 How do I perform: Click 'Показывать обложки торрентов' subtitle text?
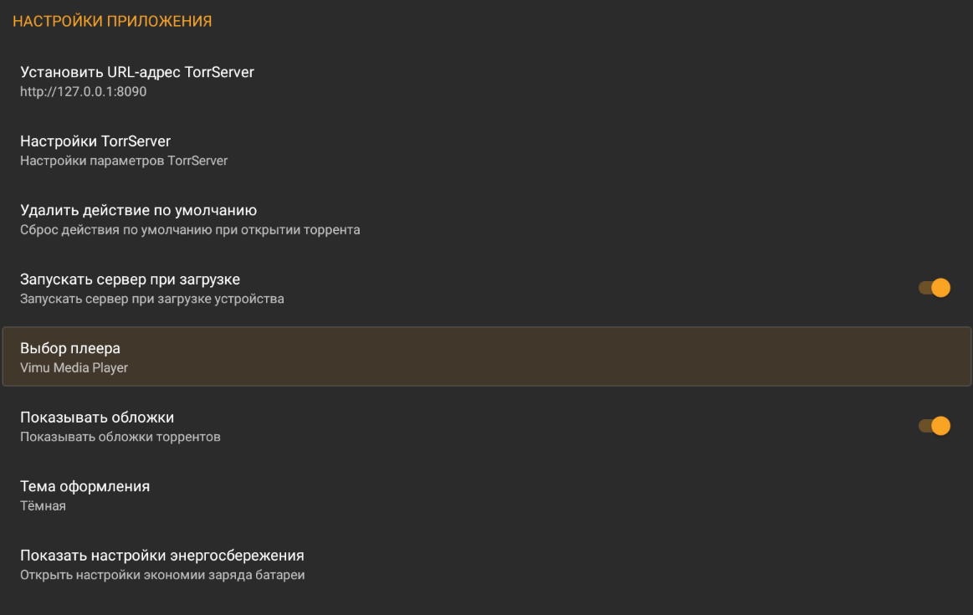click(x=120, y=437)
